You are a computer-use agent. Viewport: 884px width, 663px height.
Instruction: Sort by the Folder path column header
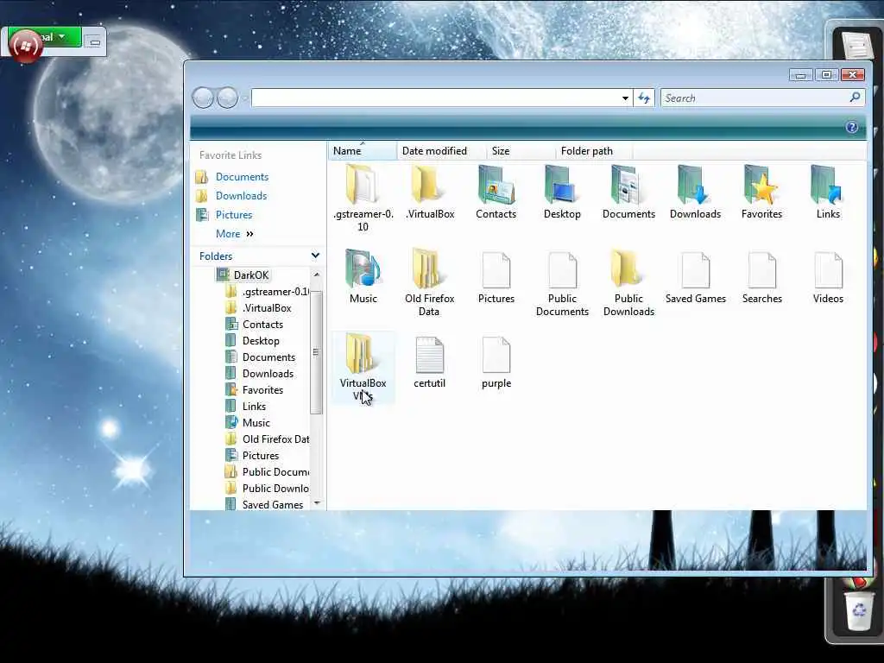point(594,151)
